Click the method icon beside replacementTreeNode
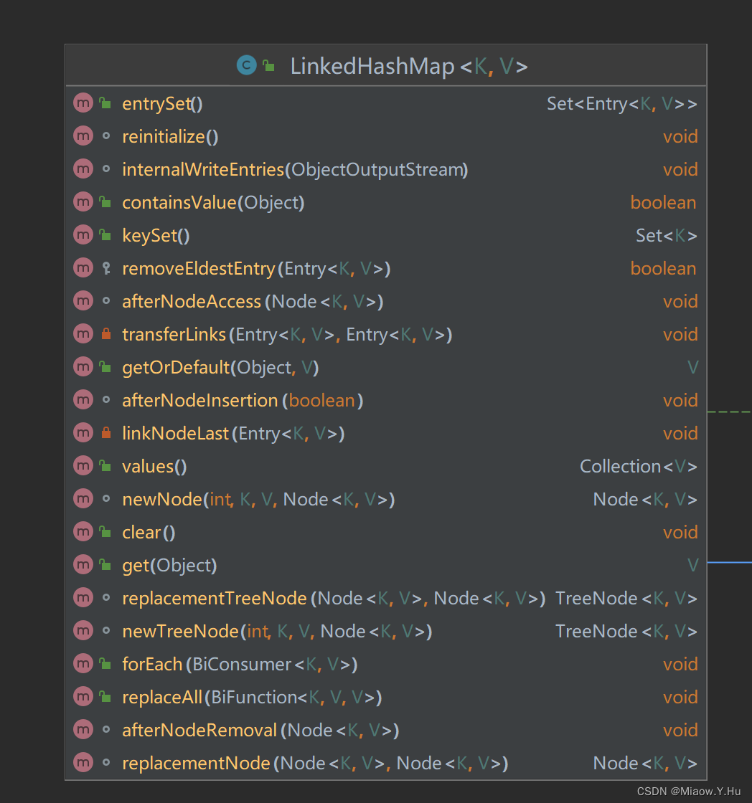Screen dimensions: 752x803 pyautogui.click(x=83, y=598)
